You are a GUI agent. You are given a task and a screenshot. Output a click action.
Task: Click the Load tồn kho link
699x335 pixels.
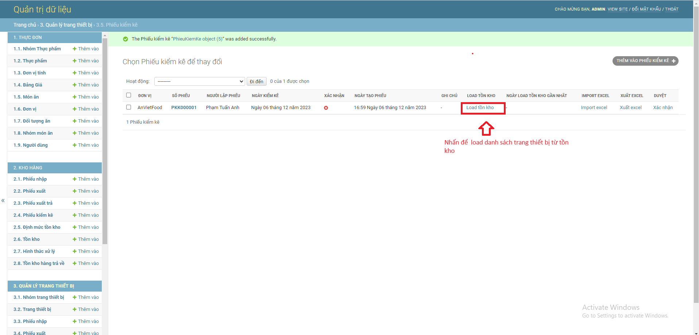[x=482, y=108]
